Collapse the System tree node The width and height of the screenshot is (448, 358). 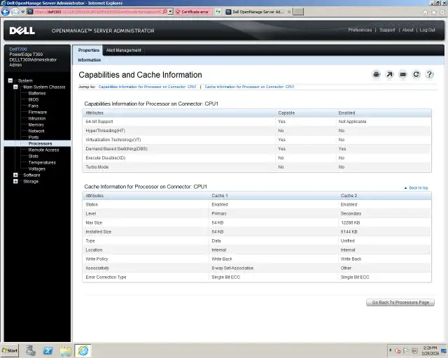tap(10, 80)
